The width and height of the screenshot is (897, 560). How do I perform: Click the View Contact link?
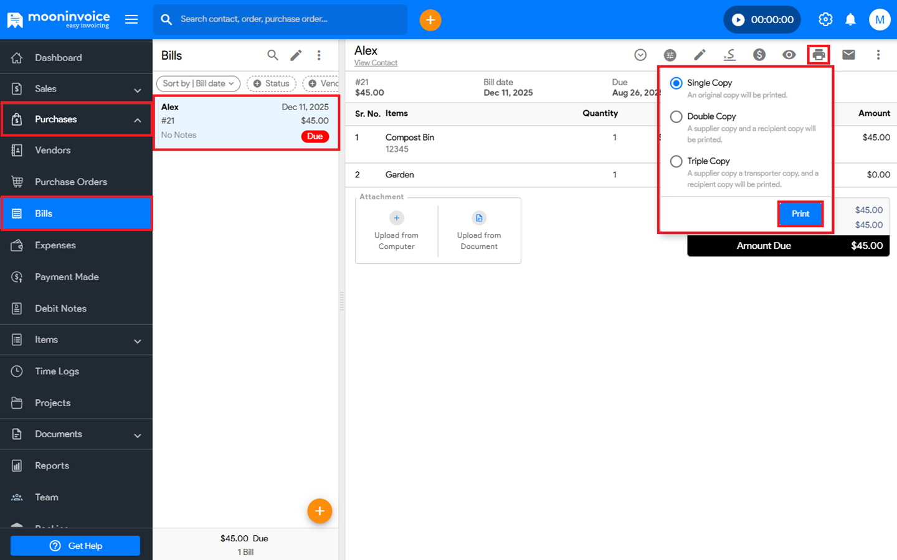coord(376,63)
